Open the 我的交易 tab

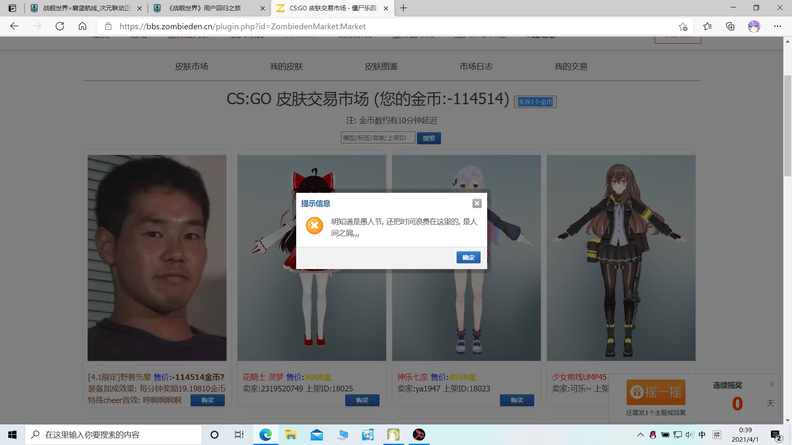click(571, 66)
